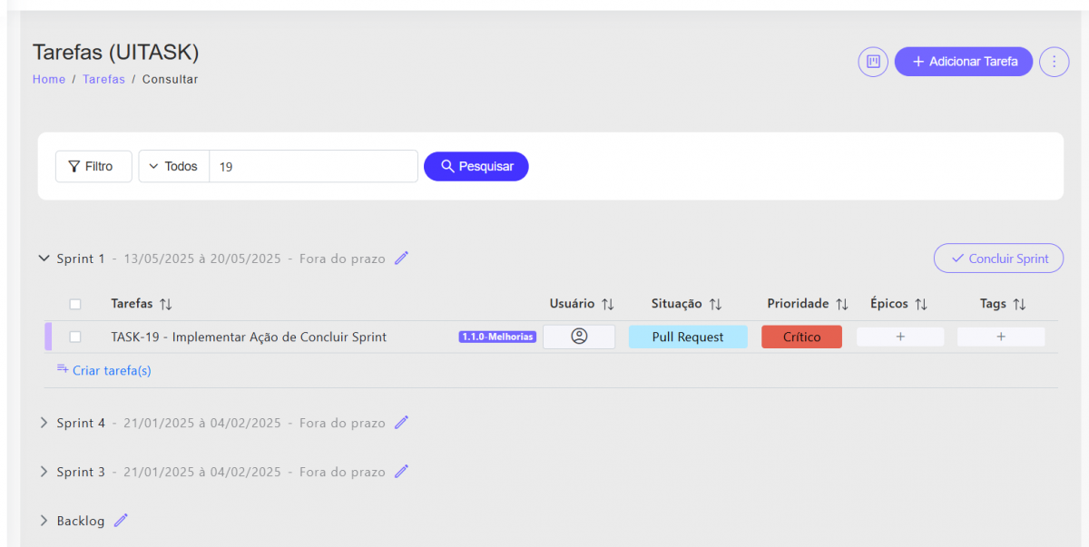Tick the checkbox for TASK-19
This screenshot has width=1089, height=547.
tap(75, 337)
